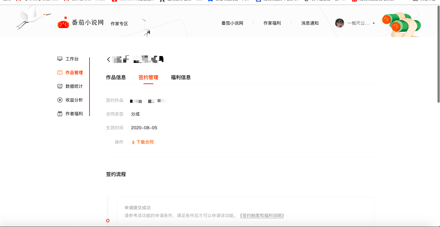Go back using the left chevron arrow

(109, 59)
